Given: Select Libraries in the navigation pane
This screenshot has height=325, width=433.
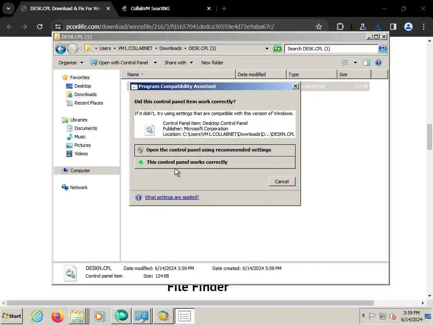Looking at the screenshot, I should point(78,120).
